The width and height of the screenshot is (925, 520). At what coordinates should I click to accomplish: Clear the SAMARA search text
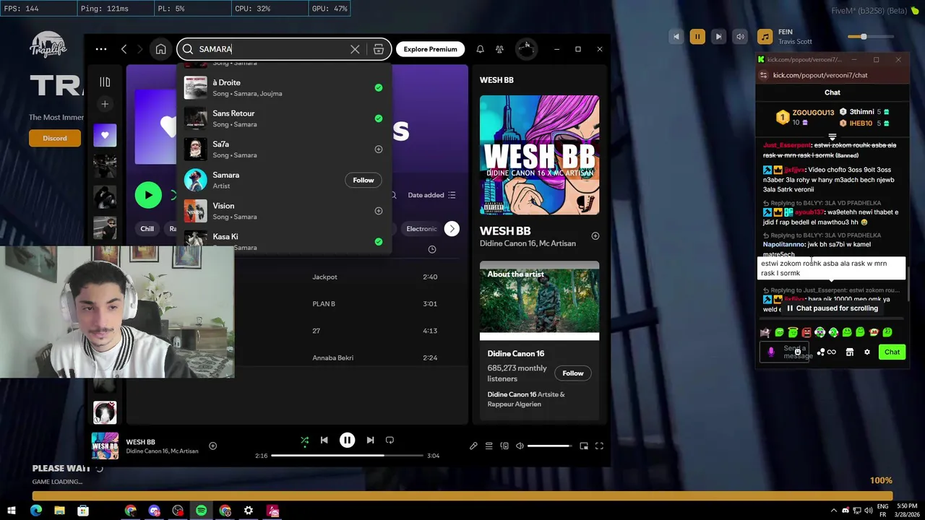(x=355, y=49)
